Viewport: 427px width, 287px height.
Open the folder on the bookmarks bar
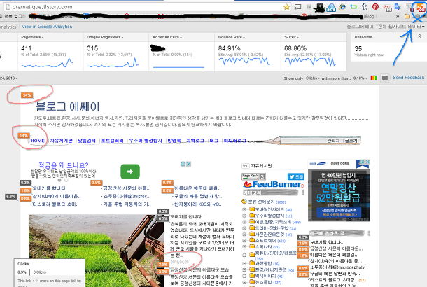tap(407, 16)
